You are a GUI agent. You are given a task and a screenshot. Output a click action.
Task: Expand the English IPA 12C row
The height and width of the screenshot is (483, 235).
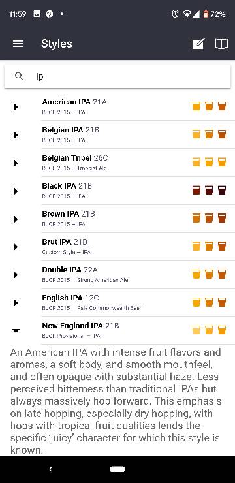pos(16,303)
